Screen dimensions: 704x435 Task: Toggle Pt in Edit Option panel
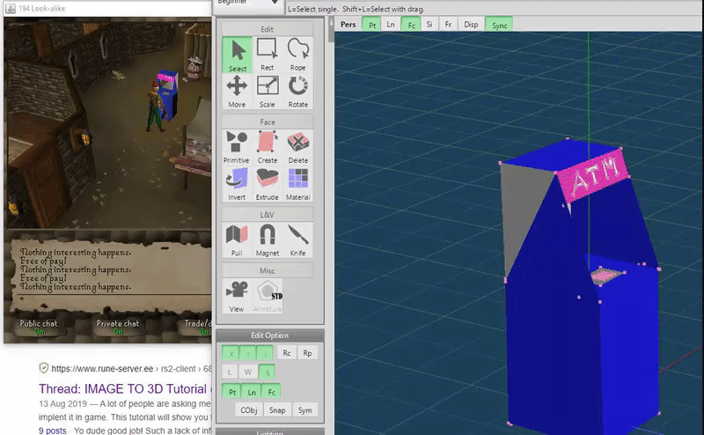[x=231, y=392]
